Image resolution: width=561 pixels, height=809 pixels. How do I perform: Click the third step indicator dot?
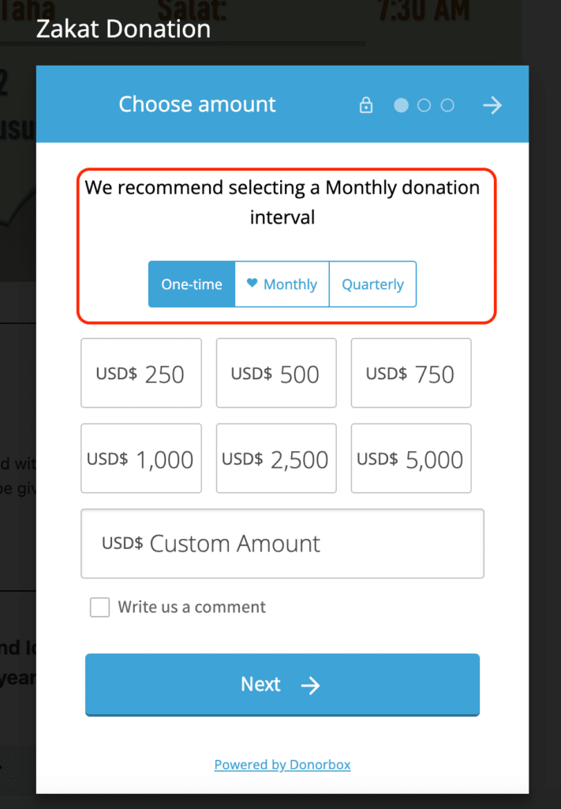click(x=447, y=105)
